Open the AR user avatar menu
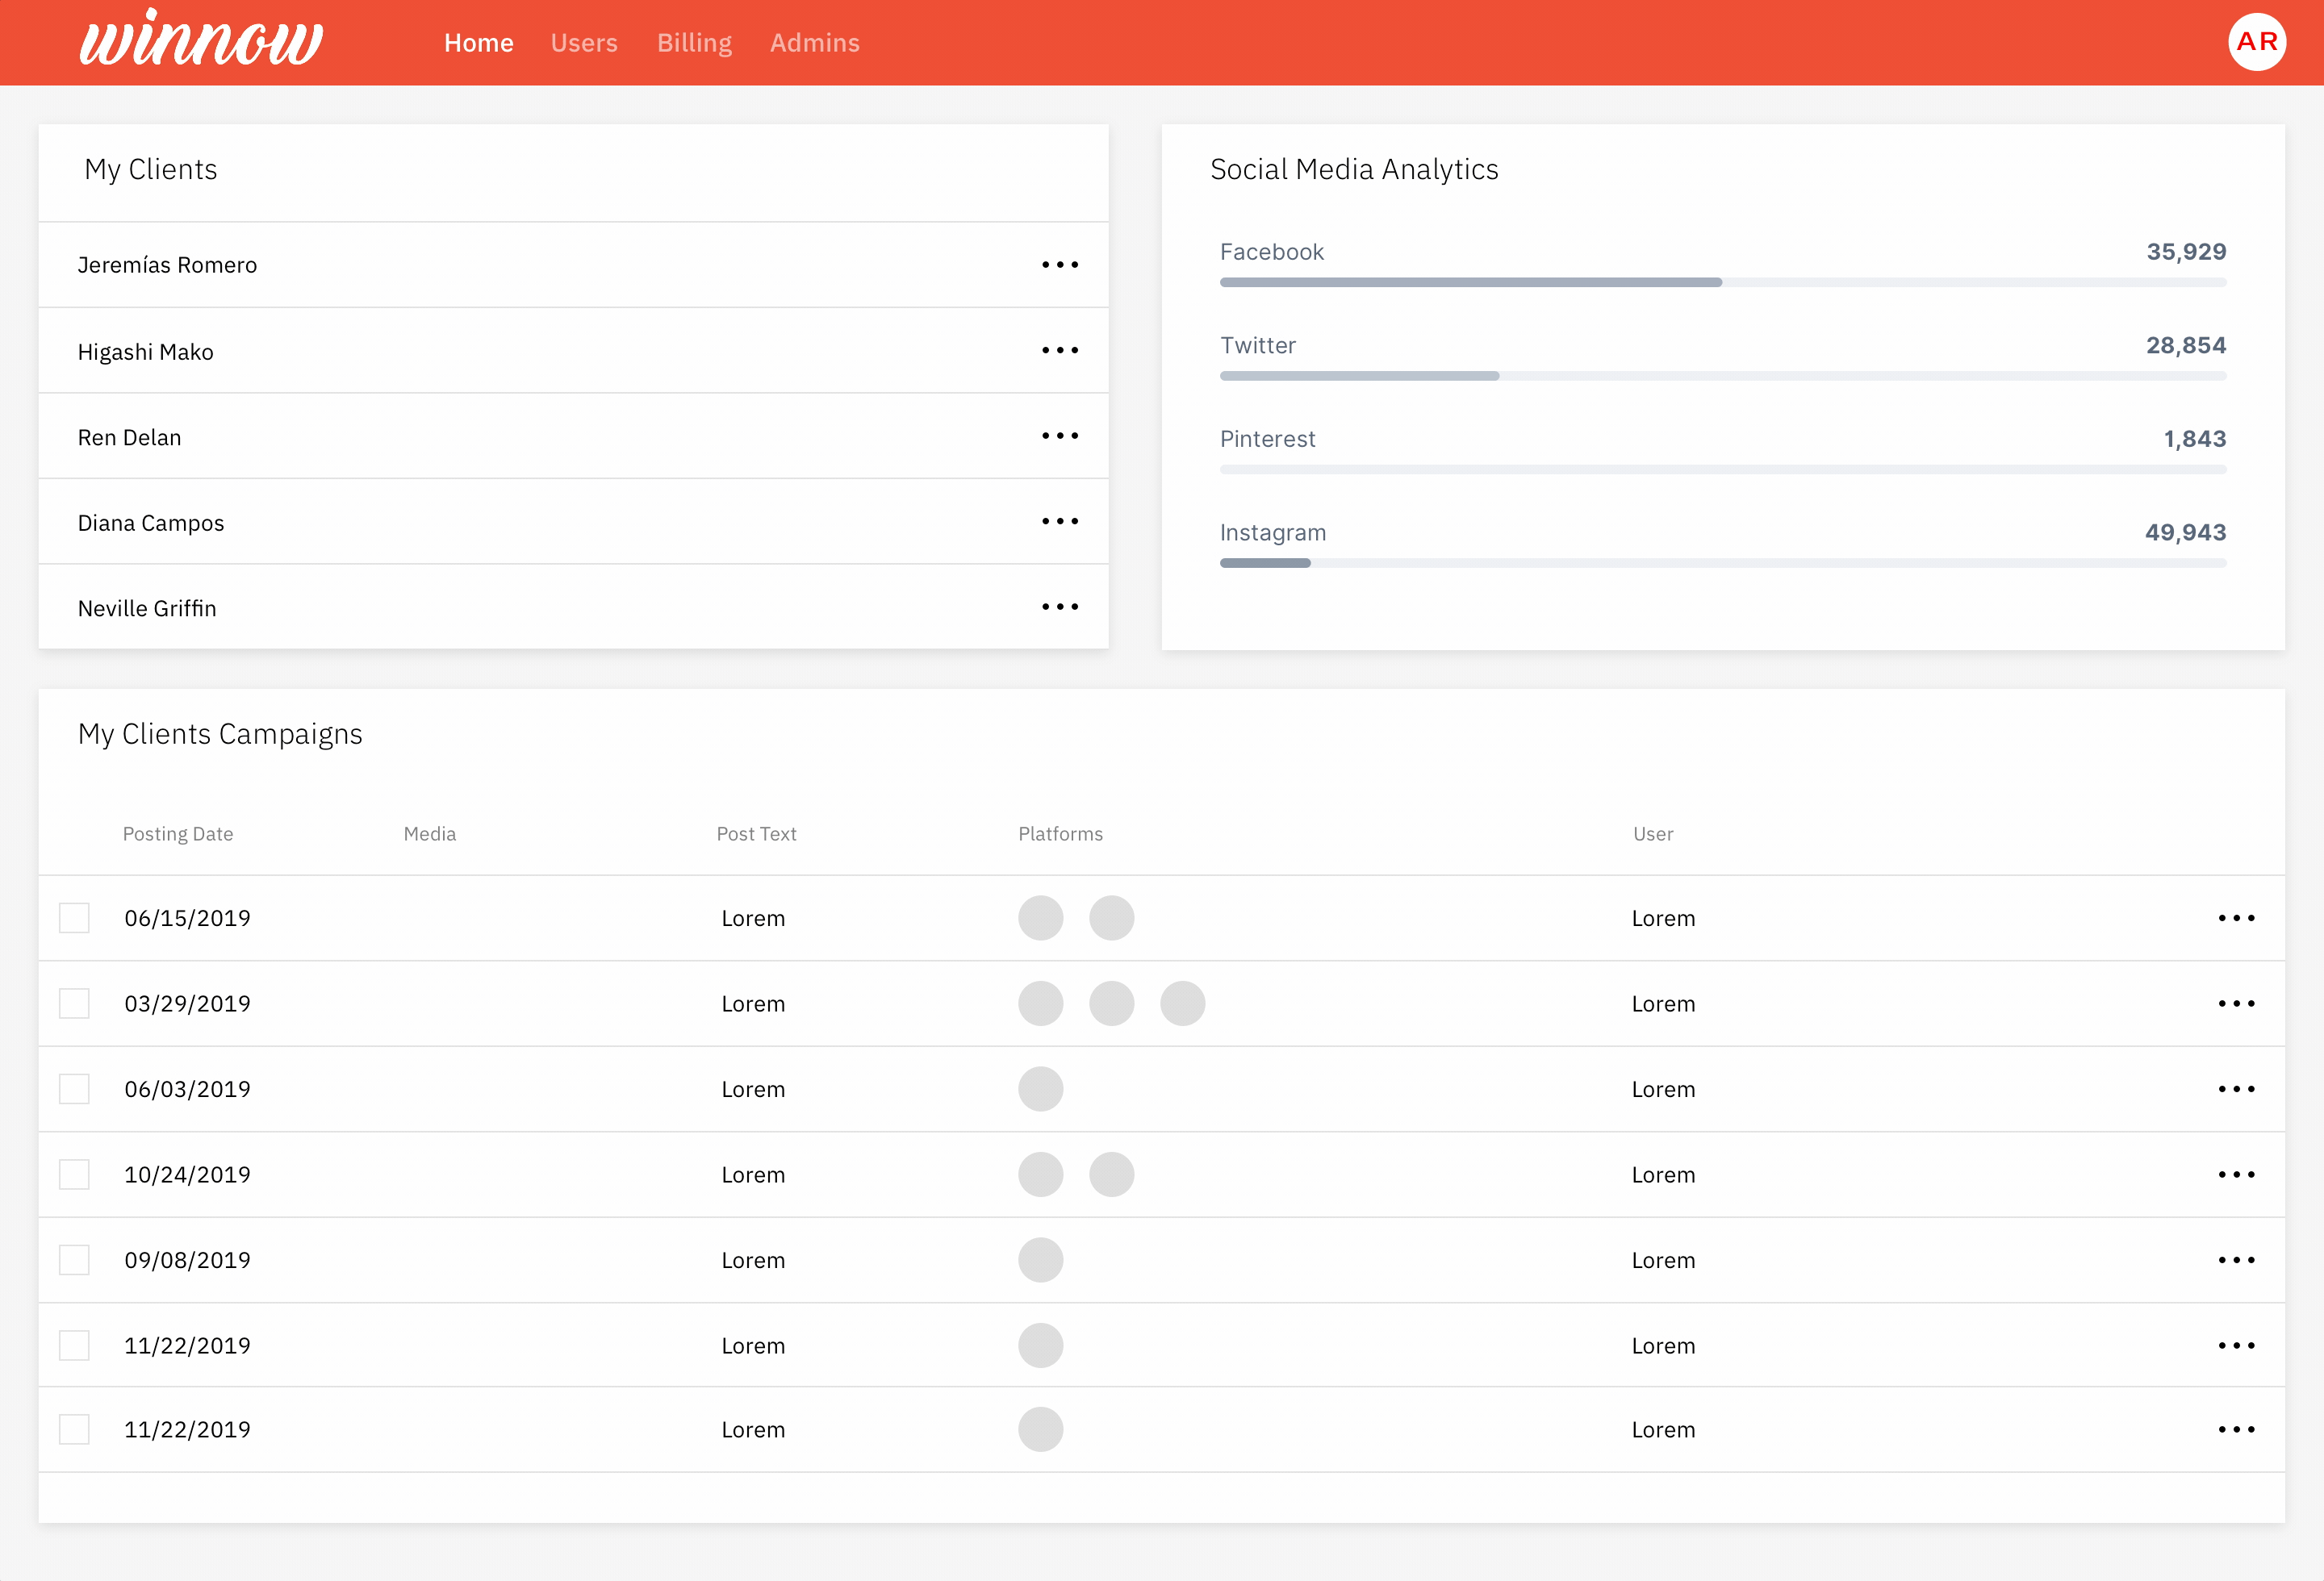Screen dimensions: 2324x1581 2256,42
